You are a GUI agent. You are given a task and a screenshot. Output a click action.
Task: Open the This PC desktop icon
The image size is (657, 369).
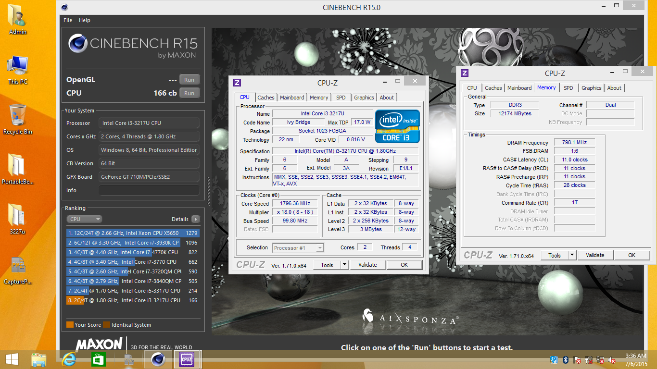(x=18, y=70)
